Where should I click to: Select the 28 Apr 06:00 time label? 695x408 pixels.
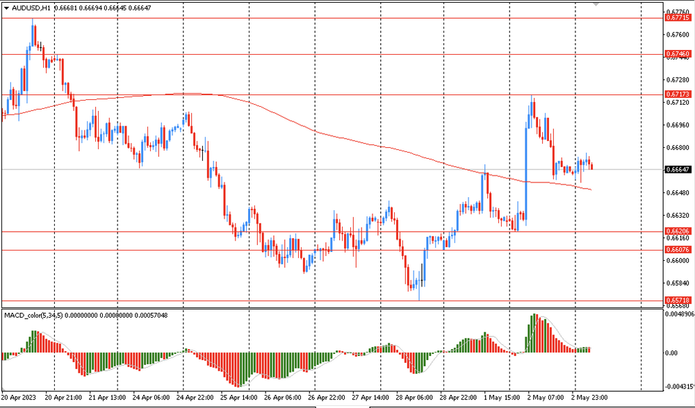point(395,398)
